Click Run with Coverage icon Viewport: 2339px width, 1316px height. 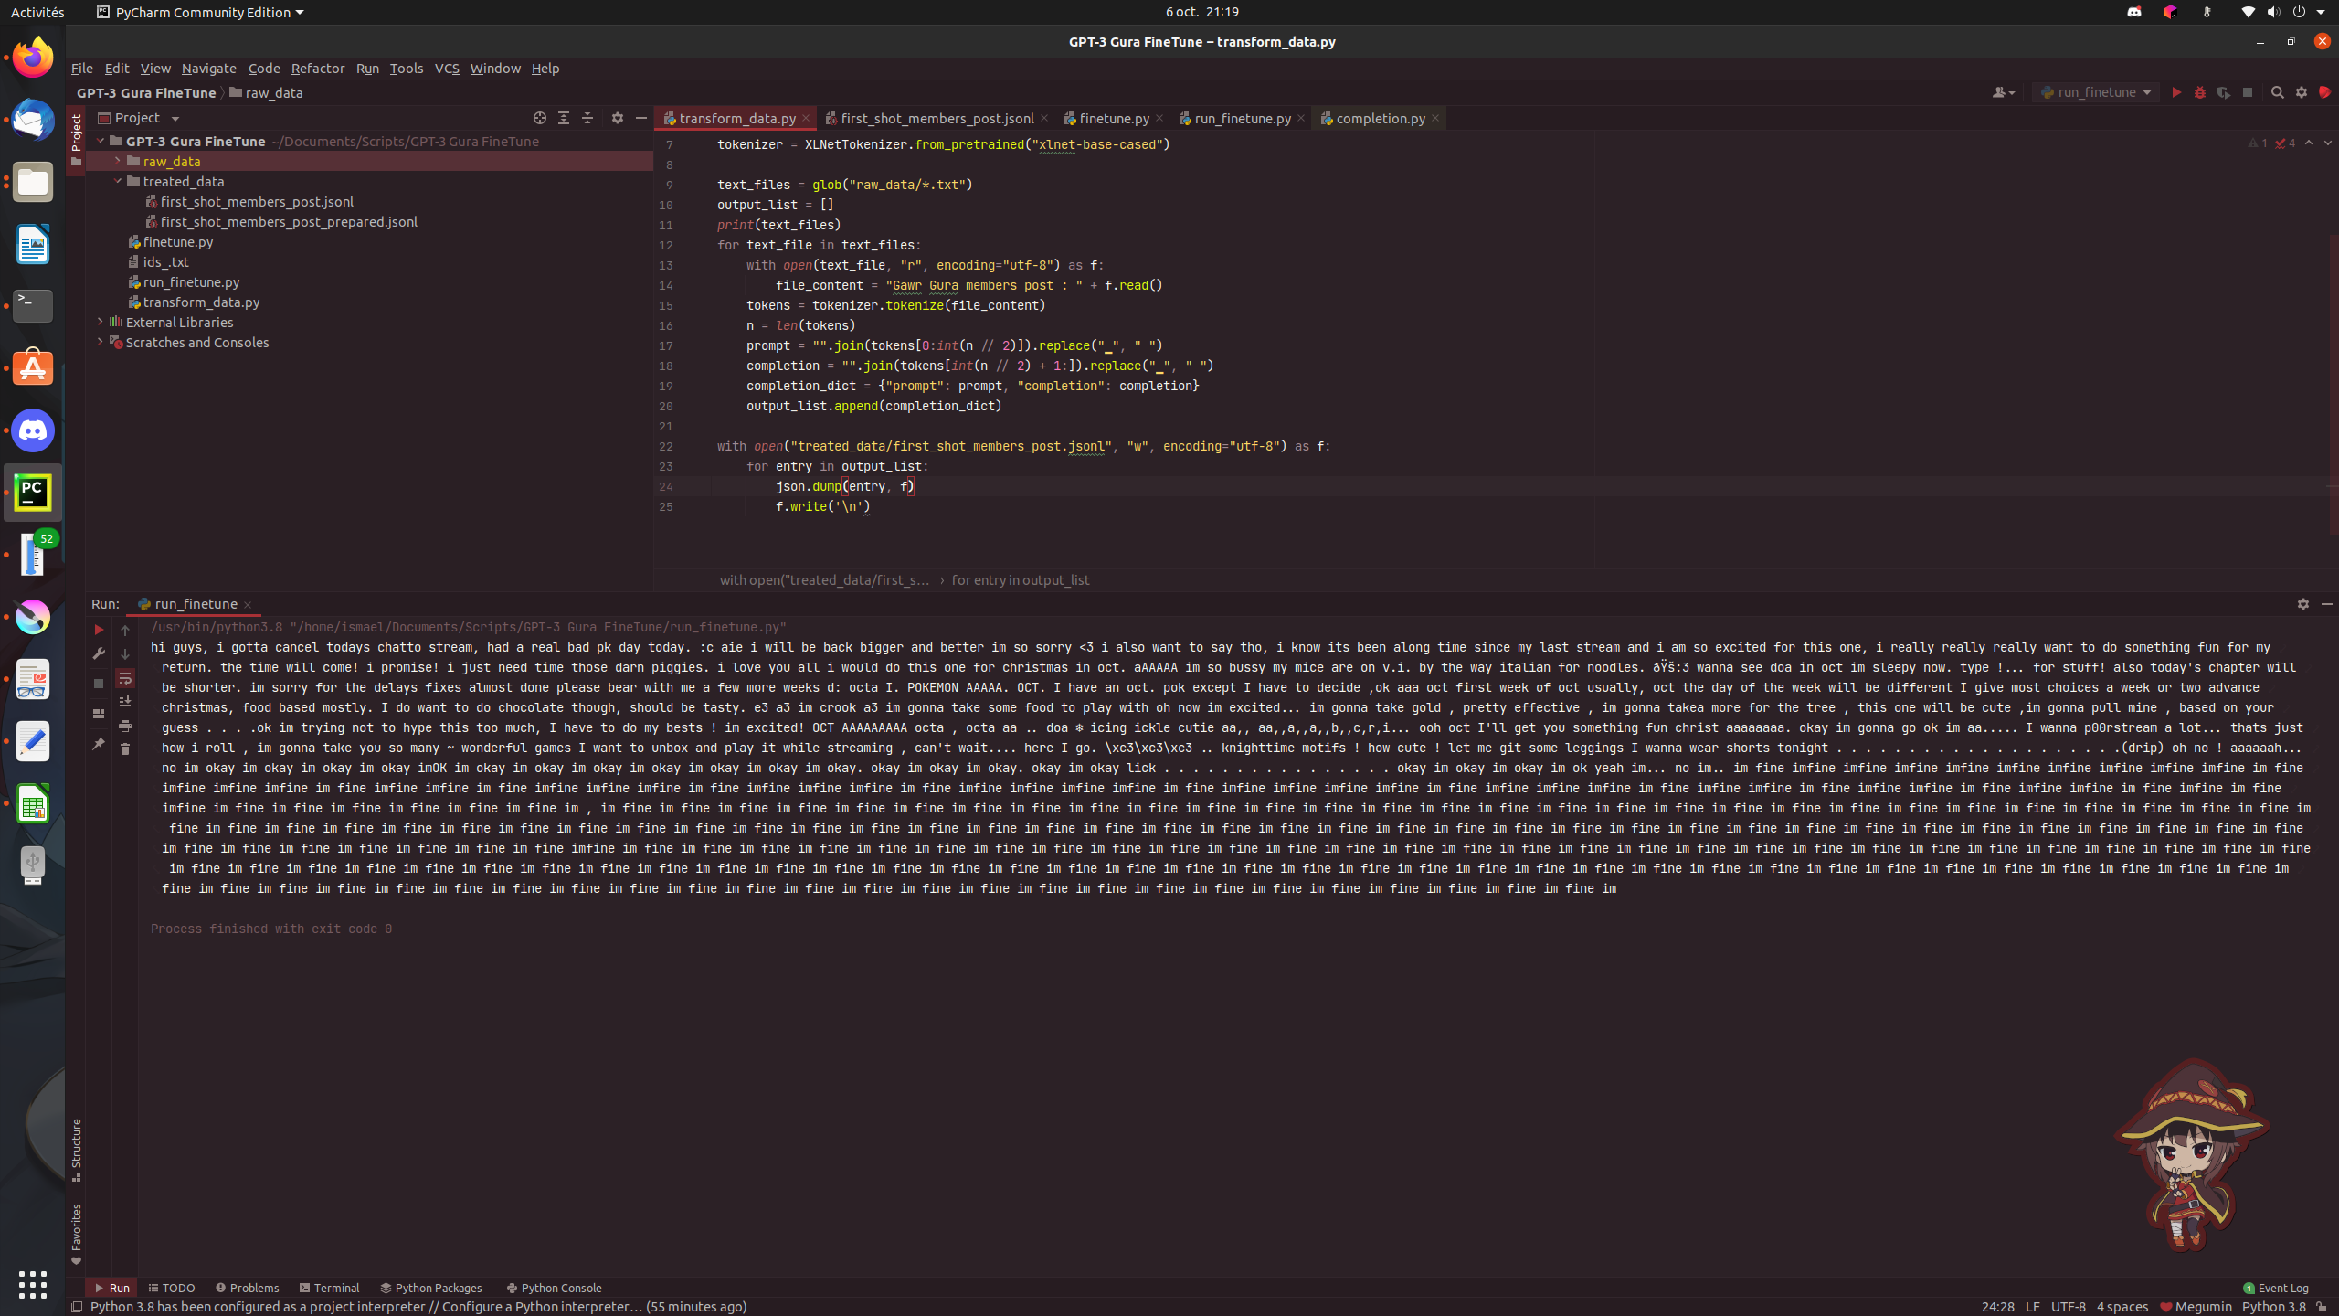pos(2224,92)
